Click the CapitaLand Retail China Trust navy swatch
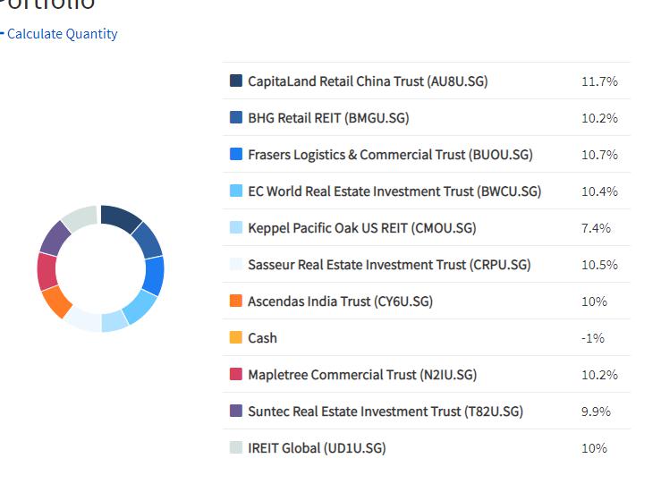 pos(236,81)
